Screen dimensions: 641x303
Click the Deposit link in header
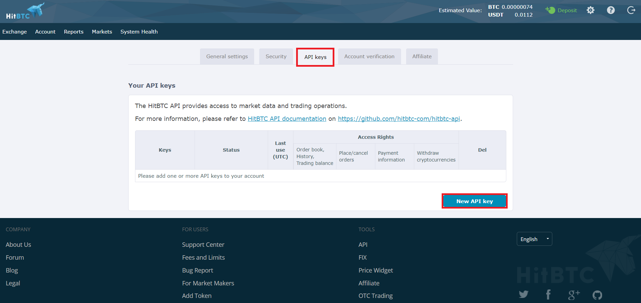[x=567, y=10]
